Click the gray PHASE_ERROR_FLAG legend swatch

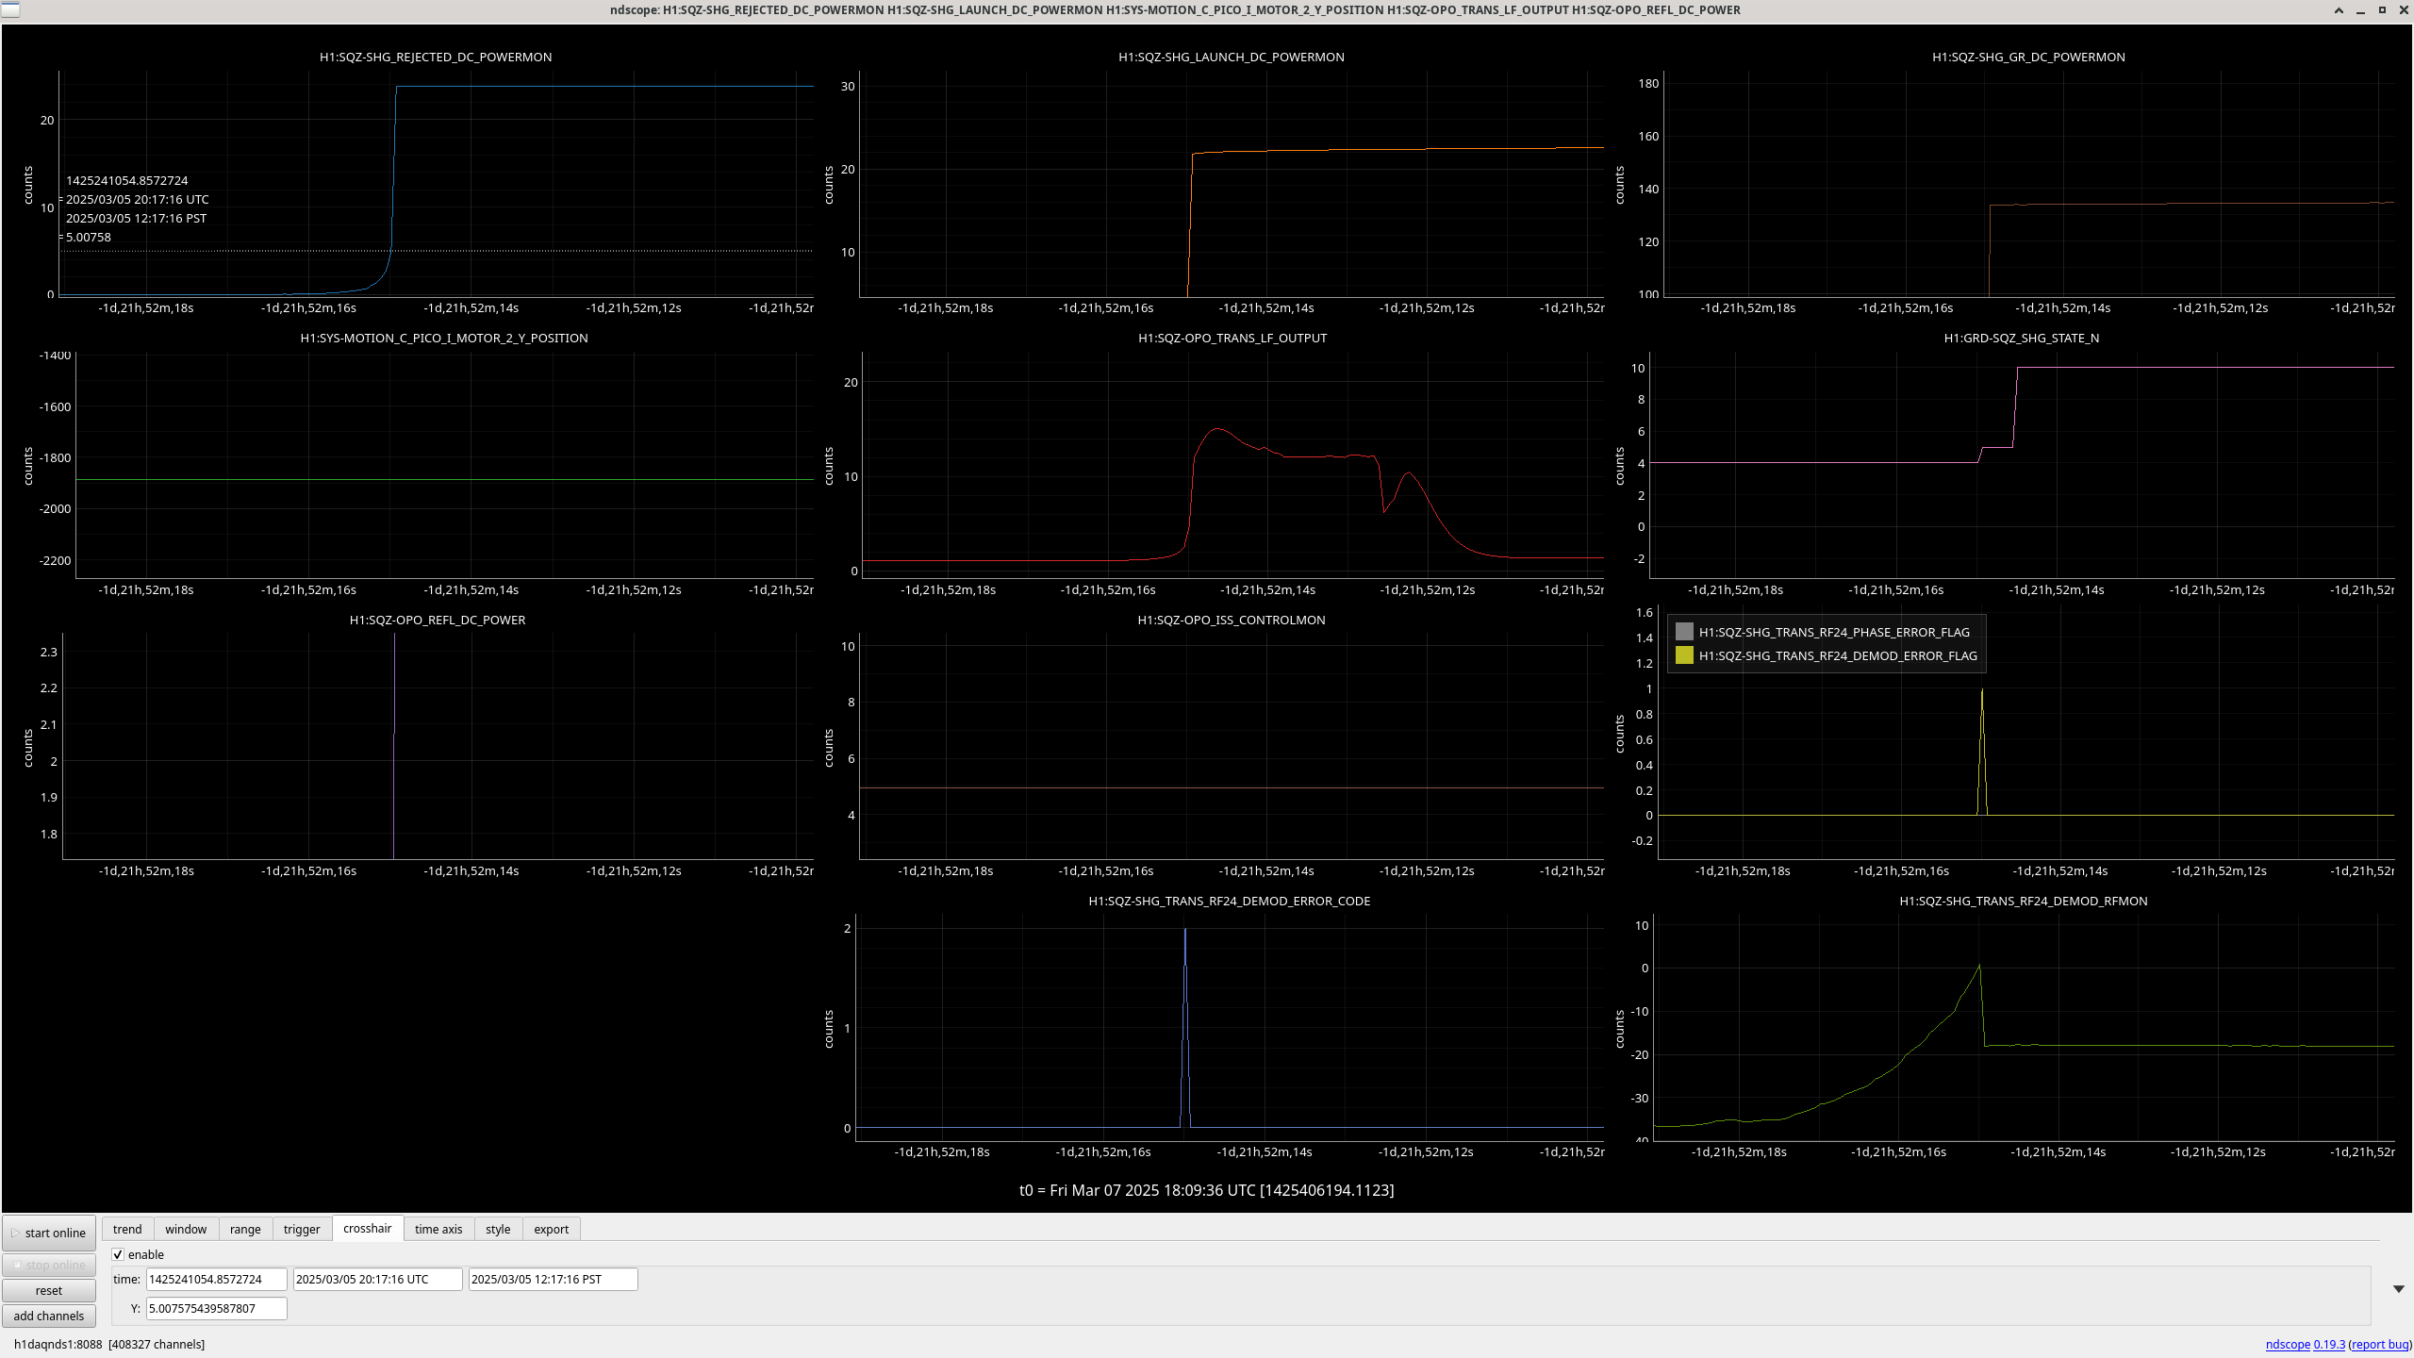[1684, 632]
